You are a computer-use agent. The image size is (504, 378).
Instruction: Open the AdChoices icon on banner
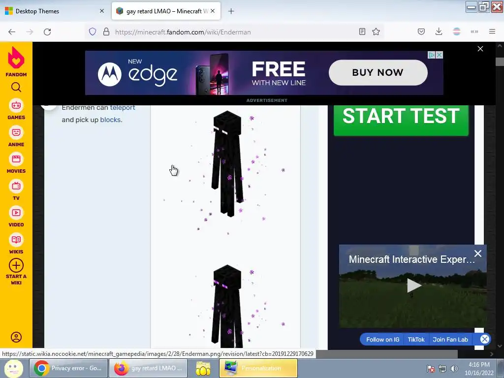point(432,55)
